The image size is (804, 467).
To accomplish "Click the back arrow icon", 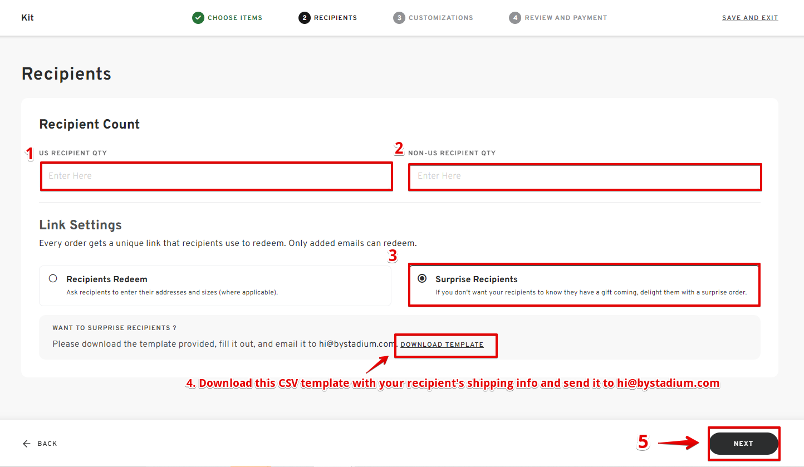I will [27, 444].
